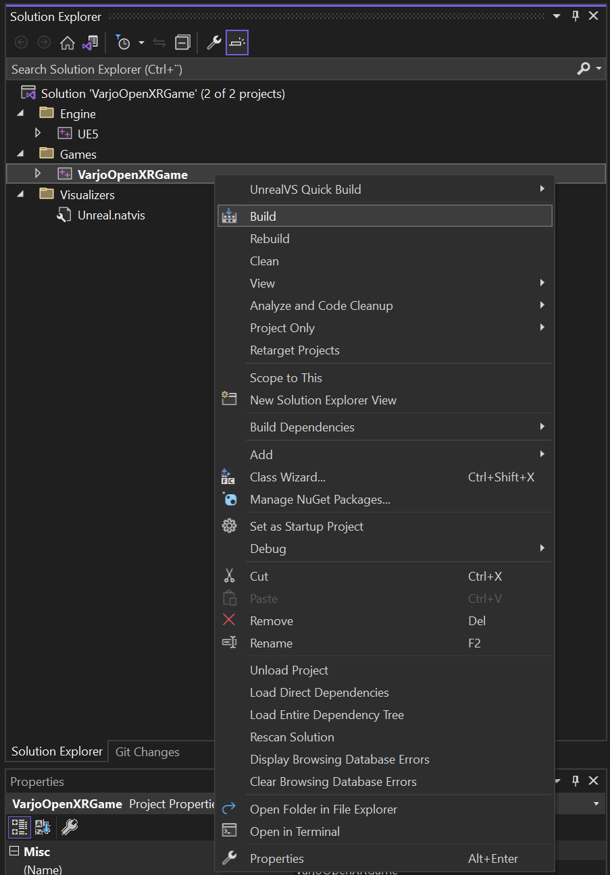Toggle Categorized view in Properties panel
This screenshot has width=610, height=875.
[20, 826]
